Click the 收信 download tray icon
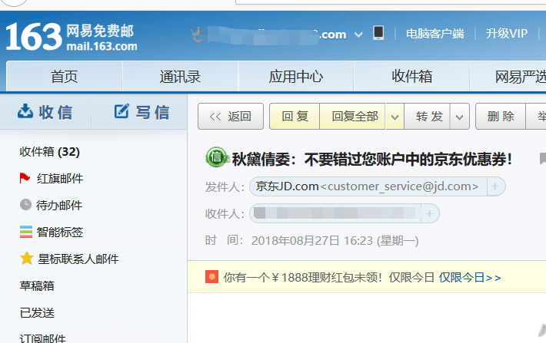Image resolution: width=546 pixels, height=343 pixels. pyautogui.click(x=25, y=111)
